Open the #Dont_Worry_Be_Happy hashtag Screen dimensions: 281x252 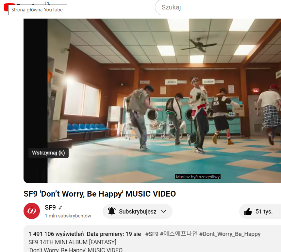230,234
